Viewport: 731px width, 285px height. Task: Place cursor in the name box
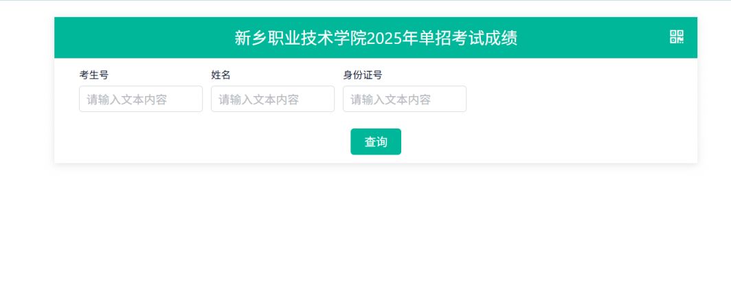tap(273, 99)
